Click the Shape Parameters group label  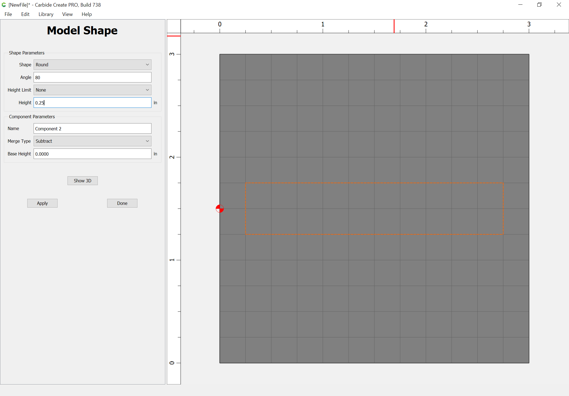coord(27,53)
